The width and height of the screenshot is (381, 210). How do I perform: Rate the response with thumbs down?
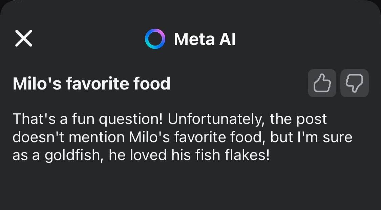354,83
